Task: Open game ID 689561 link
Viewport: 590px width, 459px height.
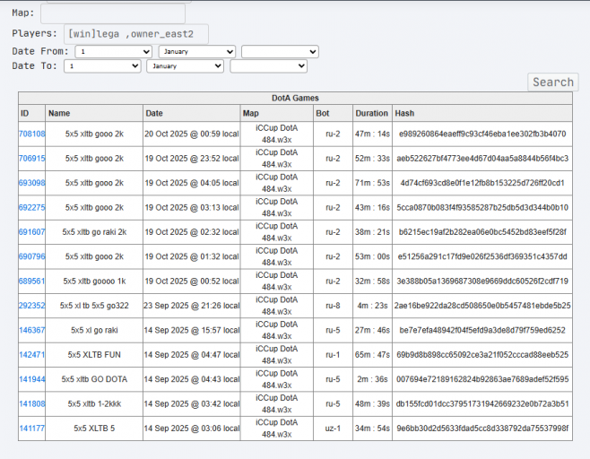Action: (32, 281)
